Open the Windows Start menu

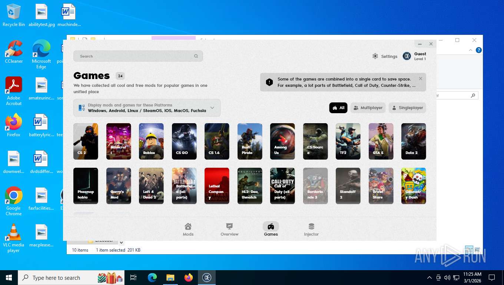click(x=9, y=278)
